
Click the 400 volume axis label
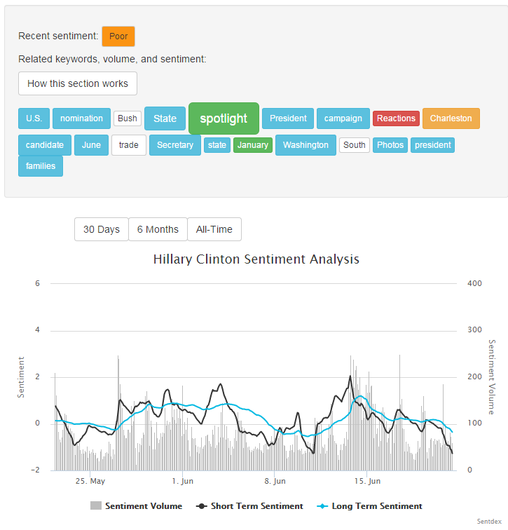(x=474, y=283)
